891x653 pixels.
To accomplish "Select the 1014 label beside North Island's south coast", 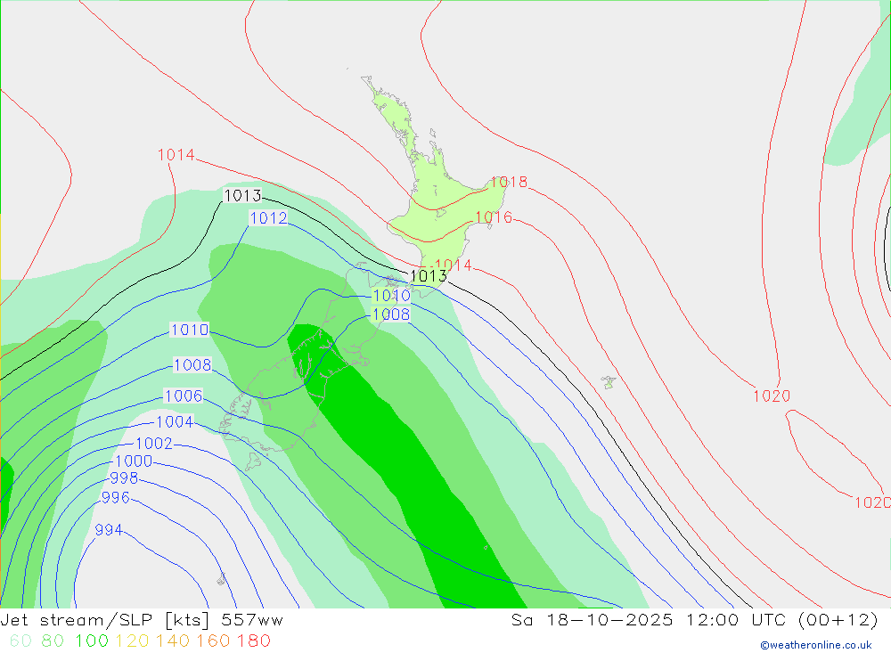I will (453, 265).
